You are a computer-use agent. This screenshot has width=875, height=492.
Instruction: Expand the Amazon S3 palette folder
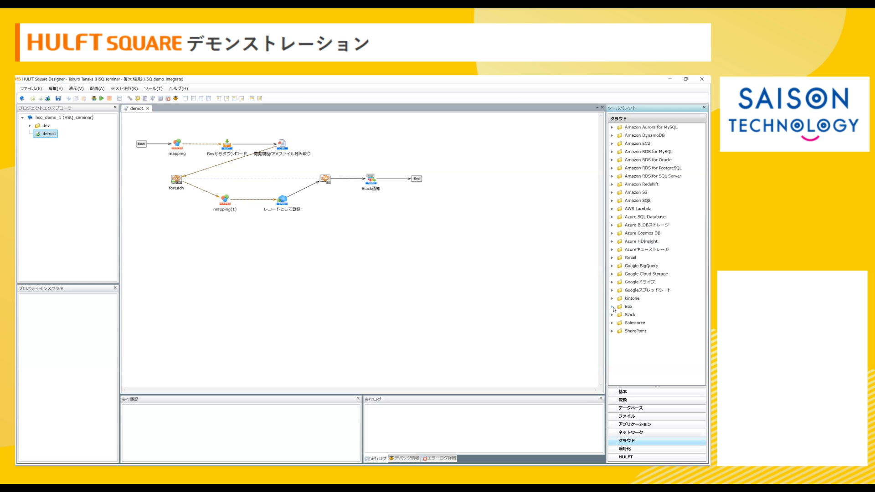[612, 193]
